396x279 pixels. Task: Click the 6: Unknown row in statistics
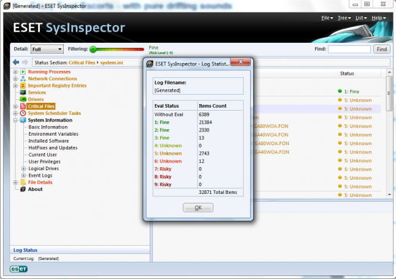(198, 161)
